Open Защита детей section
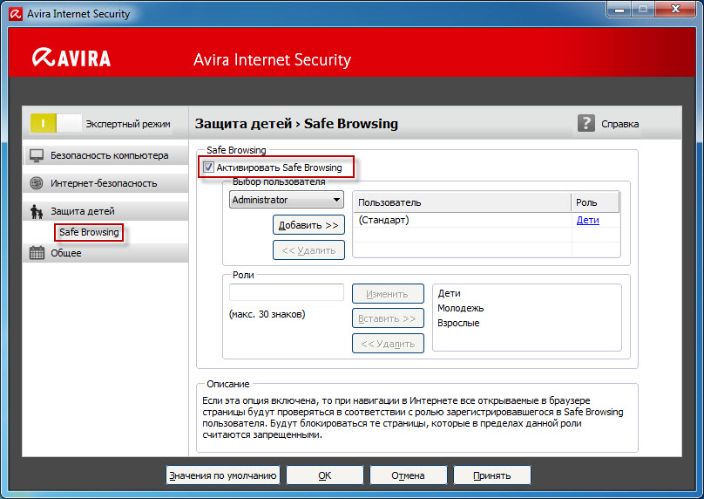The height and width of the screenshot is (499, 704). 105,211
